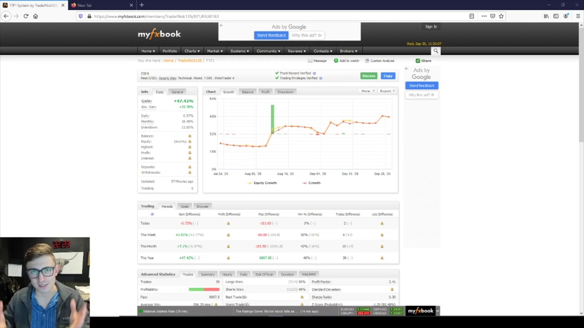This screenshot has height=328, width=584.
Task: Toggle Equity Growth series in chart legend
Action: pos(262,183)
